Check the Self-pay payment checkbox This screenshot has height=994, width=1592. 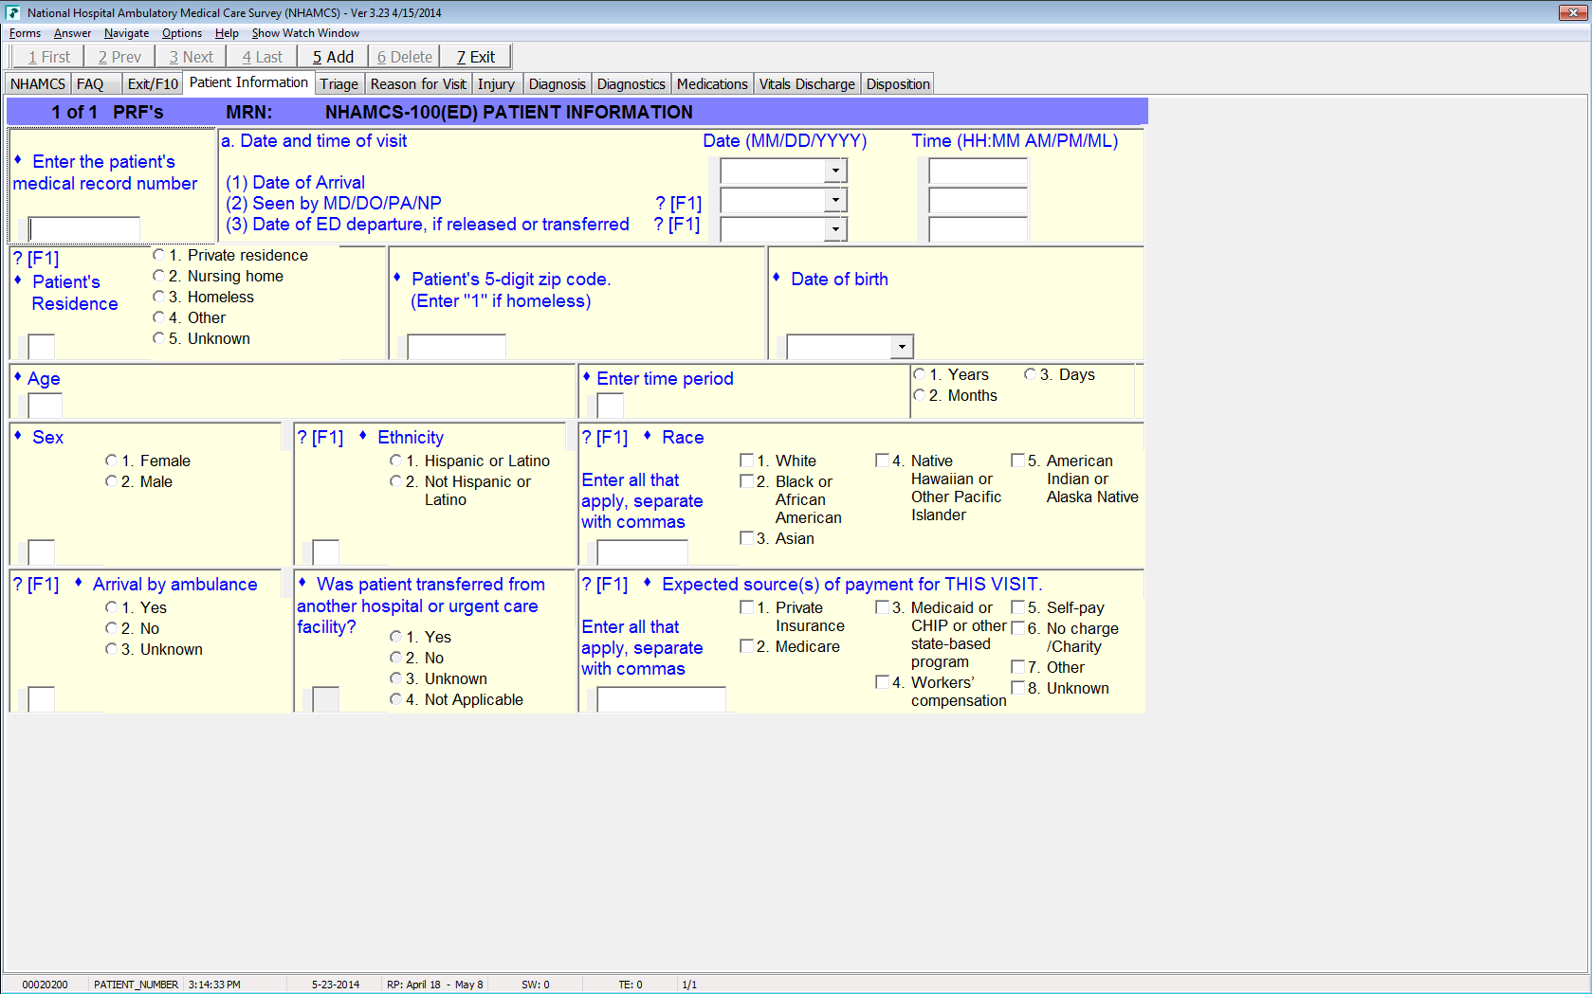[x=1017, y=607]
